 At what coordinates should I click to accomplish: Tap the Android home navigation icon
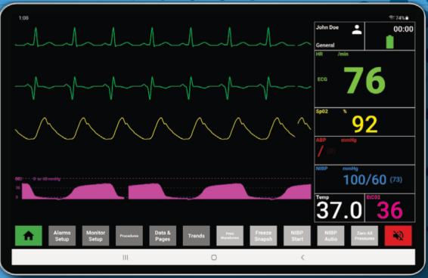tap(214, 258)
